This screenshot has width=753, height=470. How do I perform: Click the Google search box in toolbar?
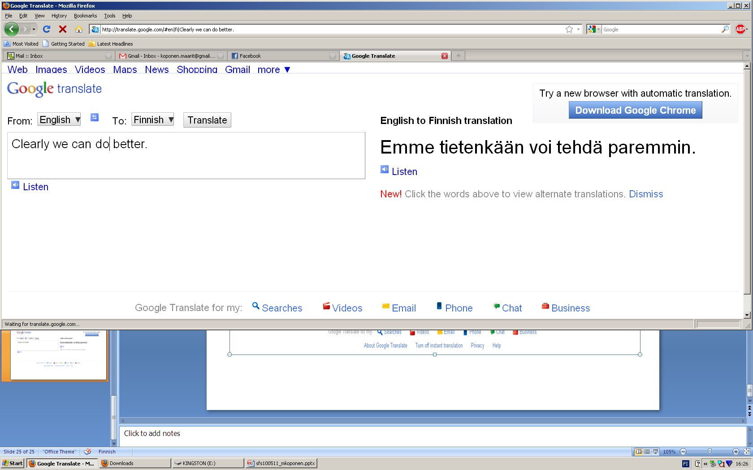pyautogui.click(x=661, y=29)
